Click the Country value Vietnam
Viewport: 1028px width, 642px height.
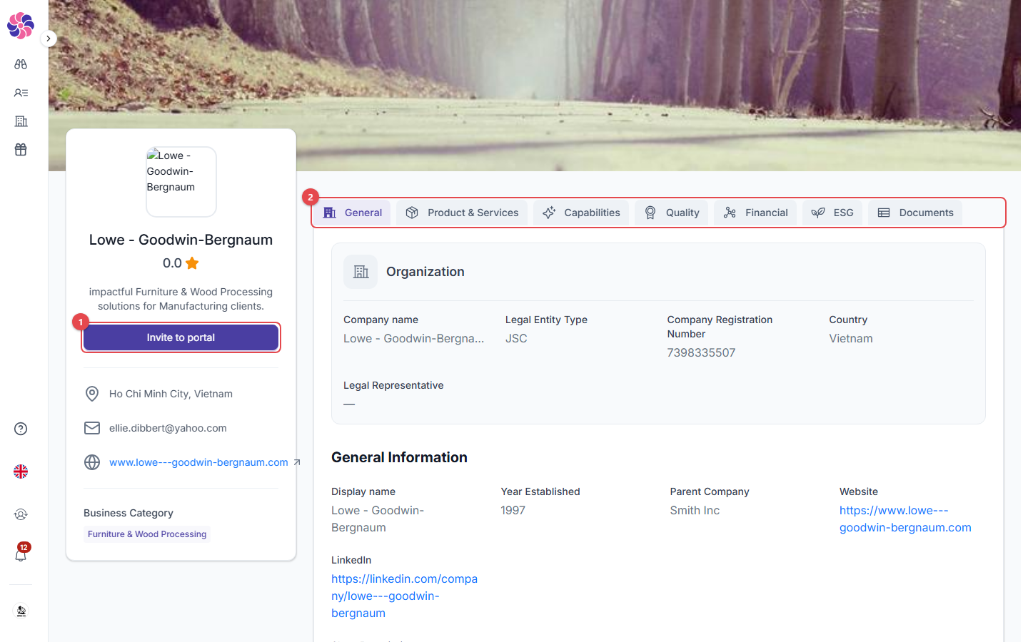coord(851,338)
